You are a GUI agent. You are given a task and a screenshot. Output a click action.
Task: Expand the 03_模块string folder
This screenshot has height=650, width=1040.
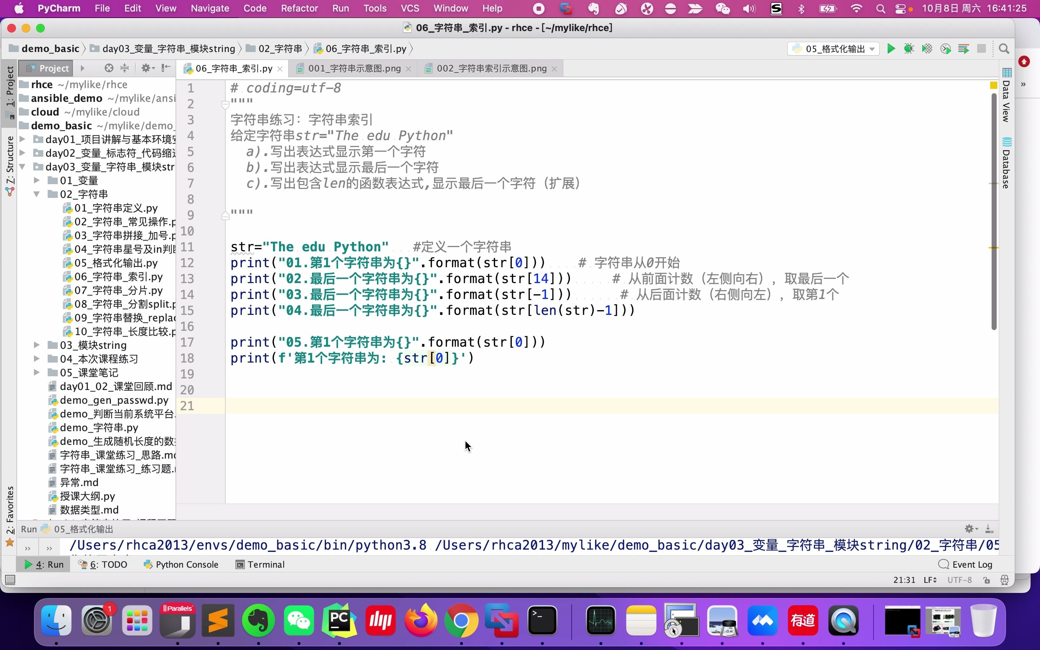tap(37, 345)
